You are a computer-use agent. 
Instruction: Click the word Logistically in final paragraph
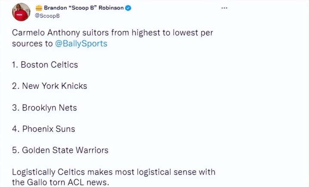[34, 172]
